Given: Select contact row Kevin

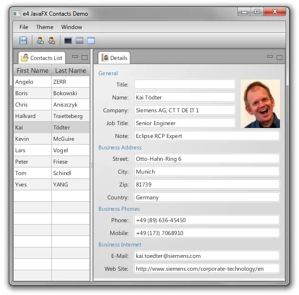Looking at the screenshot, I should tap(52, 139).
